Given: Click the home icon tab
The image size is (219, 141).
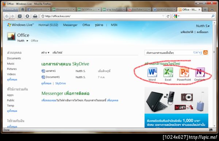Looking at the screenshot, I should 23,9.
